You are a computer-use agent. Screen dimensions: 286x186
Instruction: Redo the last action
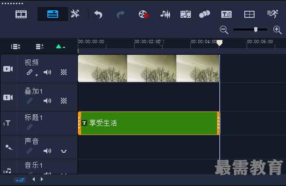[x=120, y=14]
